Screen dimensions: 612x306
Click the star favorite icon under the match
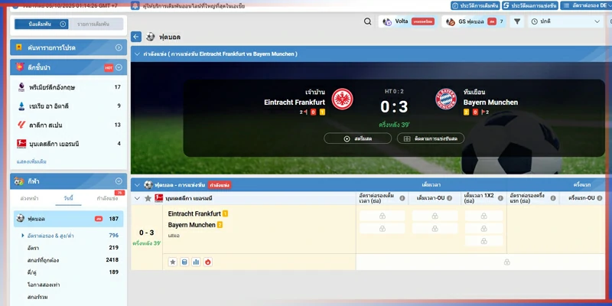point(173,262)
